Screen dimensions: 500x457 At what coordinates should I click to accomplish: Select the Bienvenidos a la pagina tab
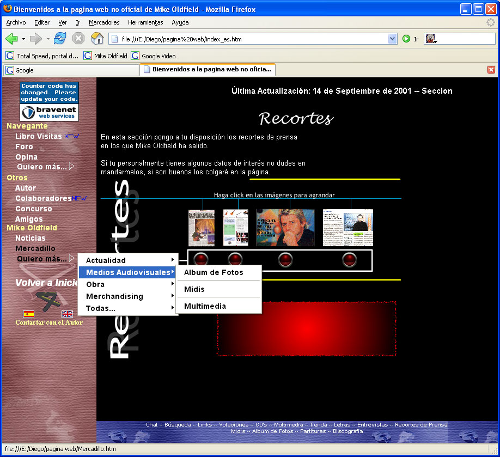pyautogui.click(x=208, y=70)
